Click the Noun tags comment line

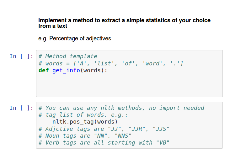pyautogui.click(x=85, y=136)
